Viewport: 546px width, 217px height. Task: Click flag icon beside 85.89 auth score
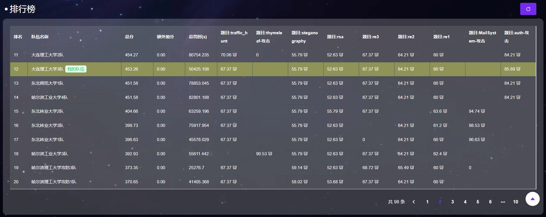pos(518,69)
